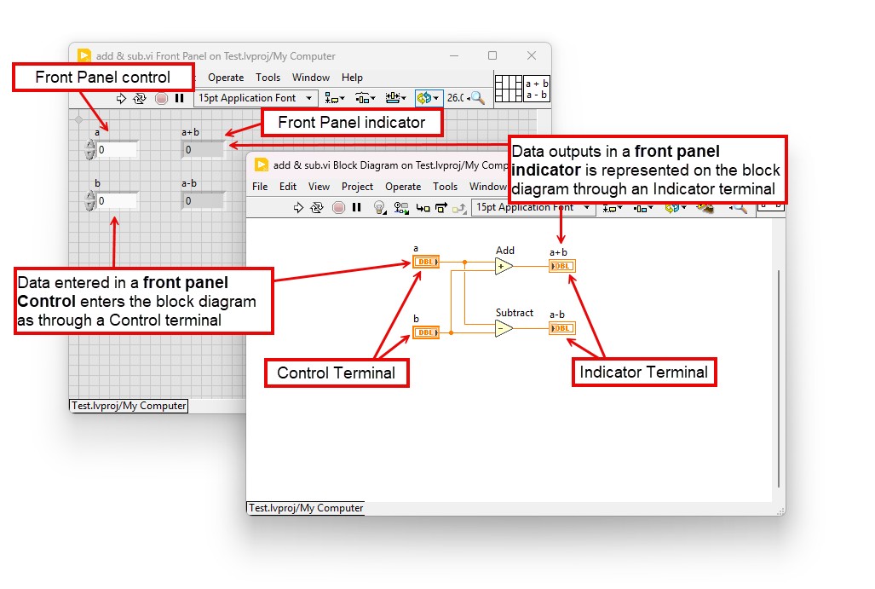Open Help menu in Front Panel
This screenshot has height=589, width=875.
pos(352,78)
